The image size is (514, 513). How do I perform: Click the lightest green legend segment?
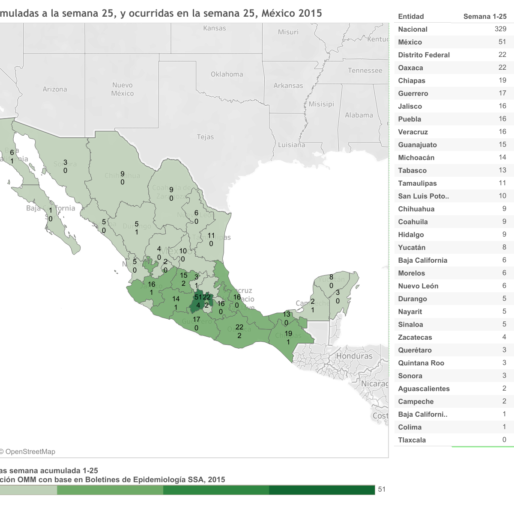28,490
